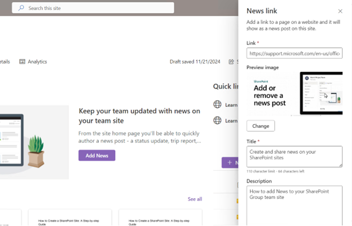Edit the Title text field
352x226 pixels.
tap(294, 157)
